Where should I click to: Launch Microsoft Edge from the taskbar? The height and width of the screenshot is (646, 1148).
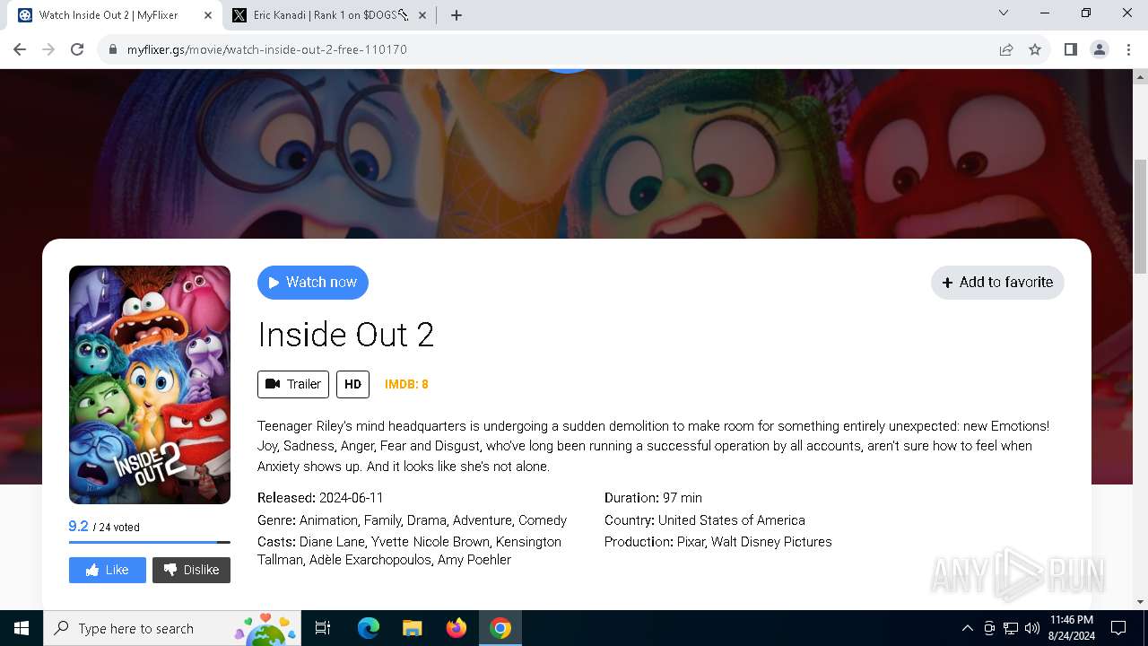pos(369,628)
